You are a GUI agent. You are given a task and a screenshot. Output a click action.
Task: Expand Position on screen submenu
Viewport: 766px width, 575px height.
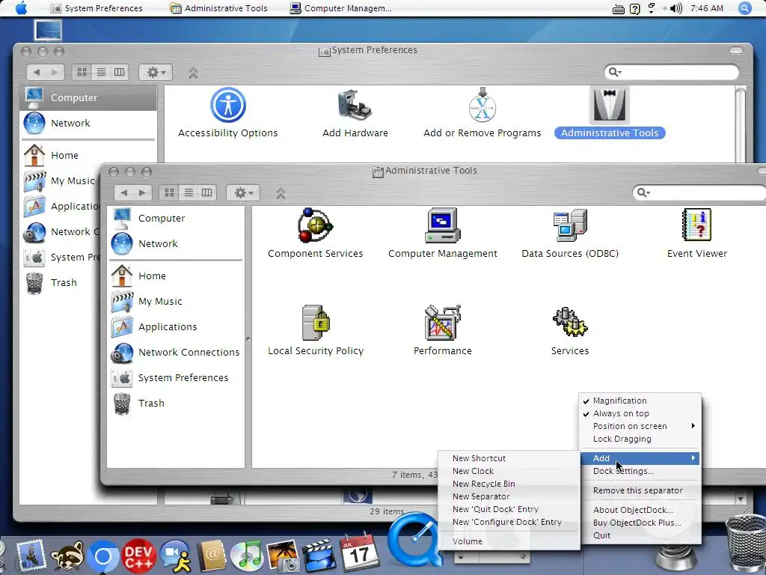pyautogui.click(x=640, y=426)
